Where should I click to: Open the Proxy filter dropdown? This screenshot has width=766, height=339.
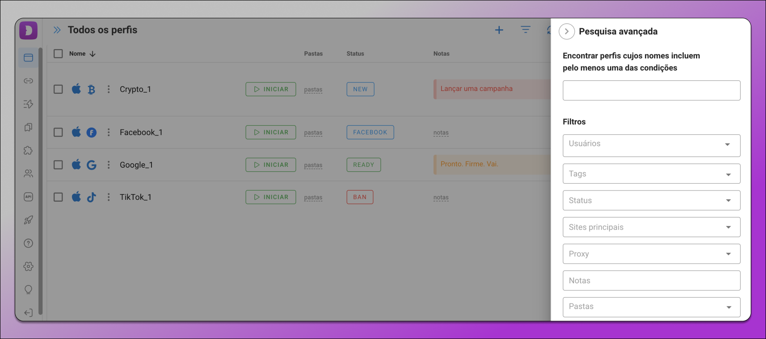[x=652, y=254]
